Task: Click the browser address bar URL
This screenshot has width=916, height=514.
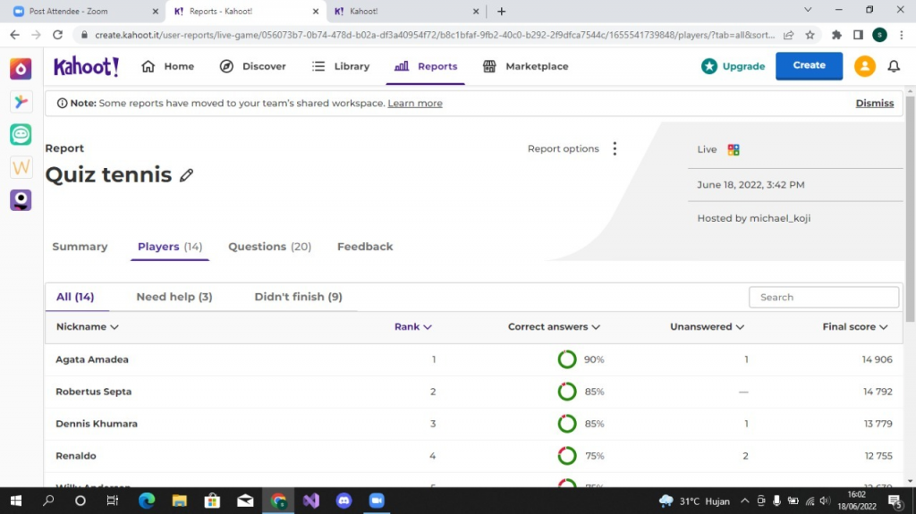Action: (x=435, y=35)
